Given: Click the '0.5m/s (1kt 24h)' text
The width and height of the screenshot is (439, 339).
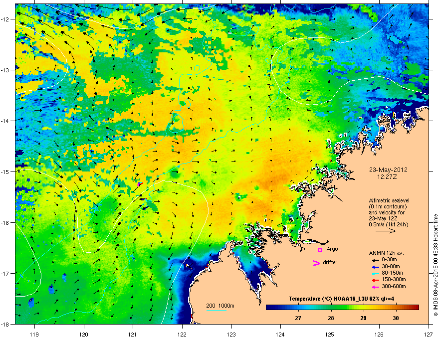Looking at the screenshot, I should click(388, 224).
